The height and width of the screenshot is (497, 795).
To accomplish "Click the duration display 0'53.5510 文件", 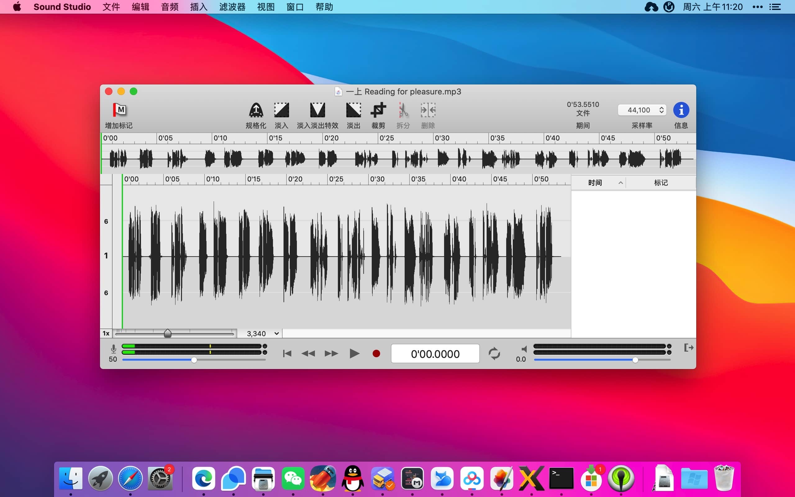I will (x=583, y=108).
